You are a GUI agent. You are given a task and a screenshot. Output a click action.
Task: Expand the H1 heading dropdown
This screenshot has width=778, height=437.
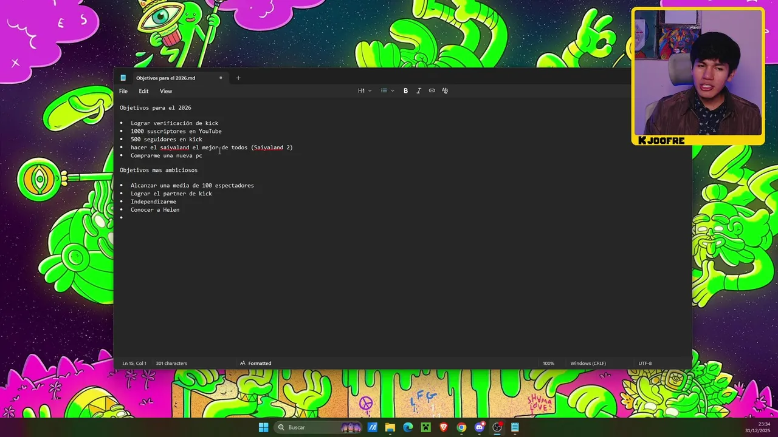365,90
